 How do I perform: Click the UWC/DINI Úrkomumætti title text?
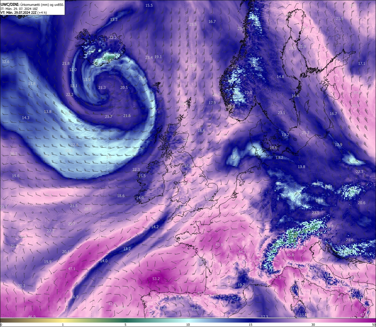(x=32, y=4)
